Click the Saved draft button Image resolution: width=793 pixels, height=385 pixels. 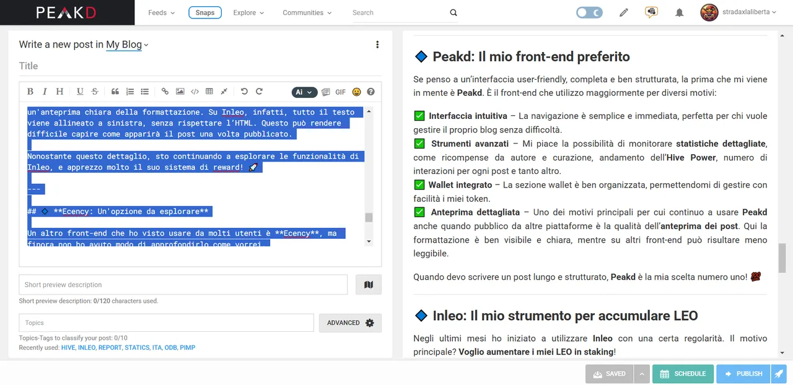click(x=610, y=374)
